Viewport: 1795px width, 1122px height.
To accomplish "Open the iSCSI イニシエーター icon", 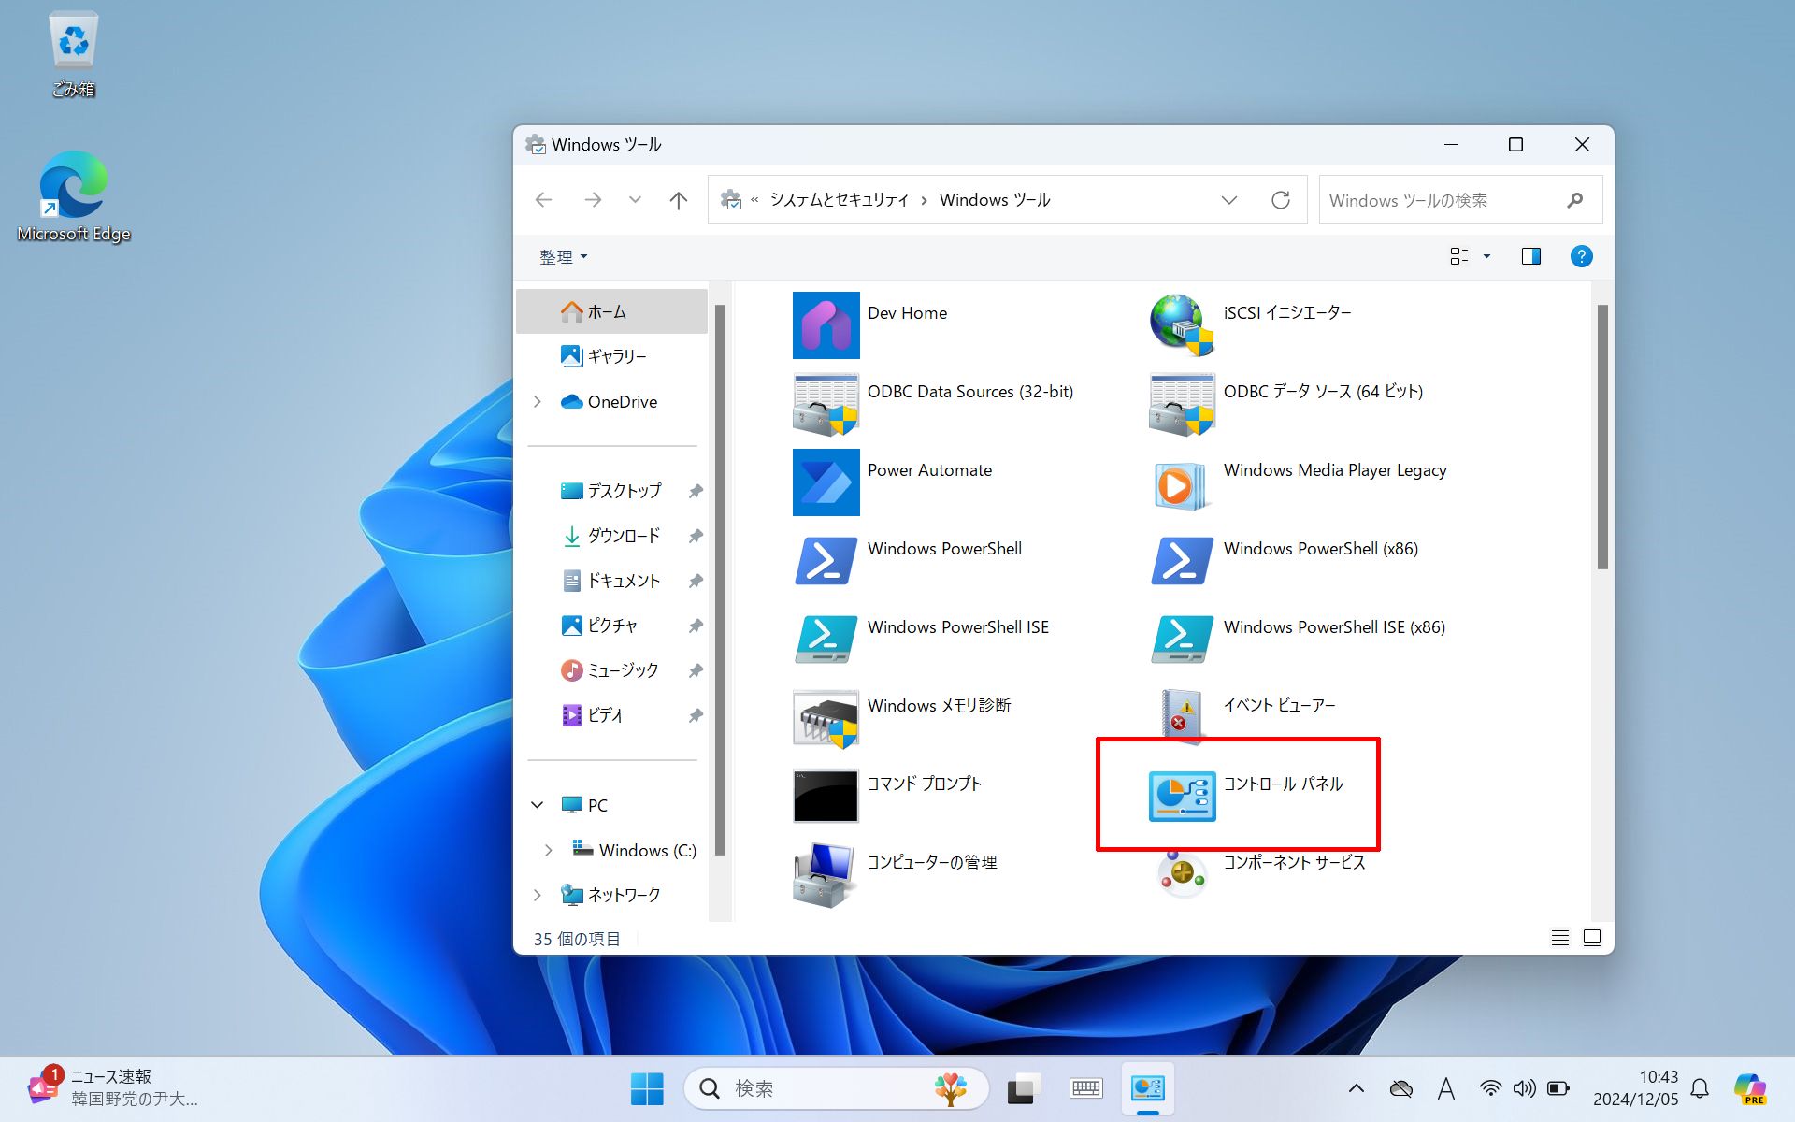I will click(1182, 325).
